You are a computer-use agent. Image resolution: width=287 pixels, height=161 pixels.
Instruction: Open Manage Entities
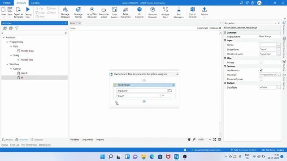(78, 12)
